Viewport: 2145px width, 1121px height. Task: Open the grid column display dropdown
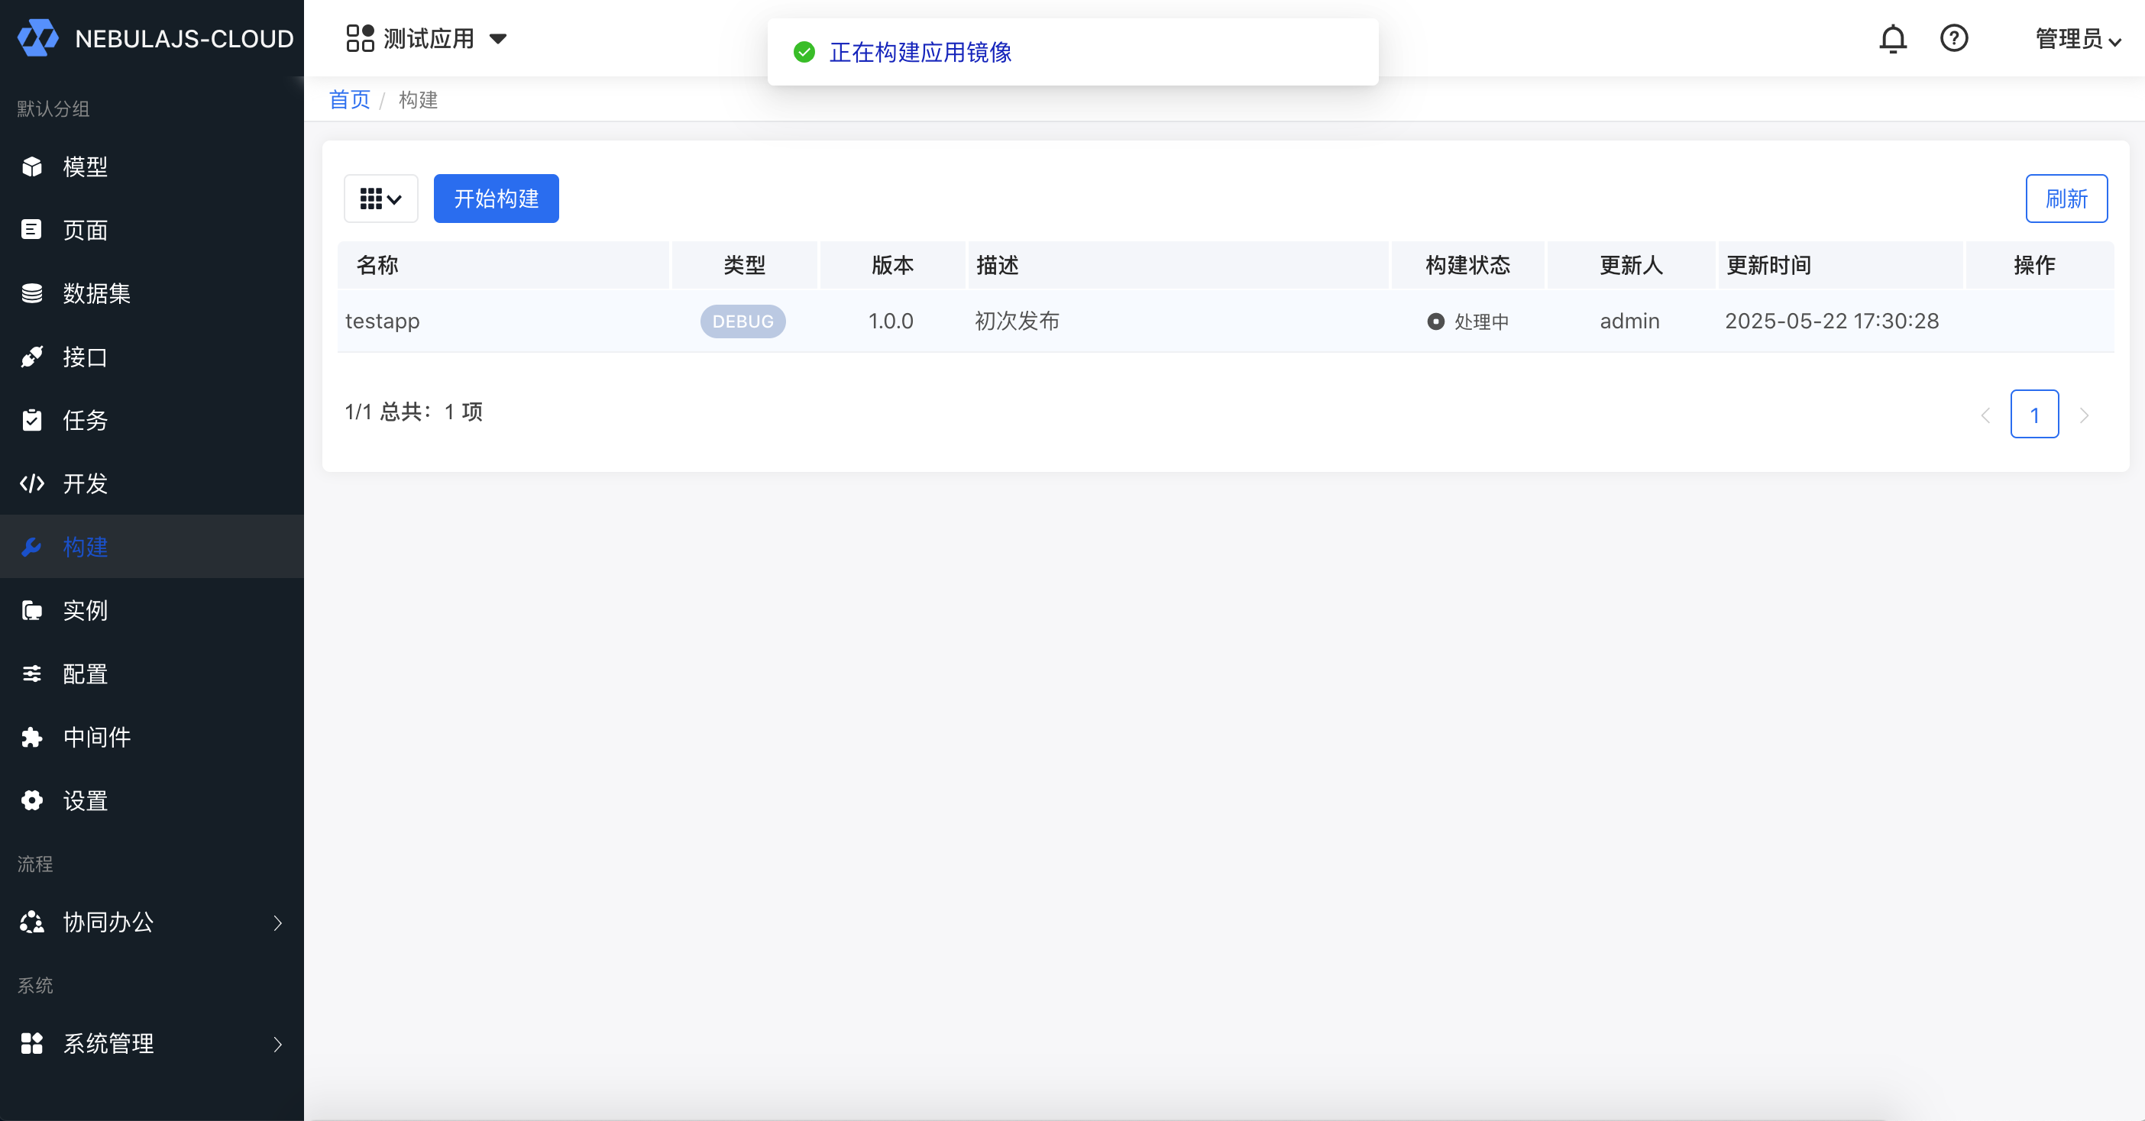(380, 199)
